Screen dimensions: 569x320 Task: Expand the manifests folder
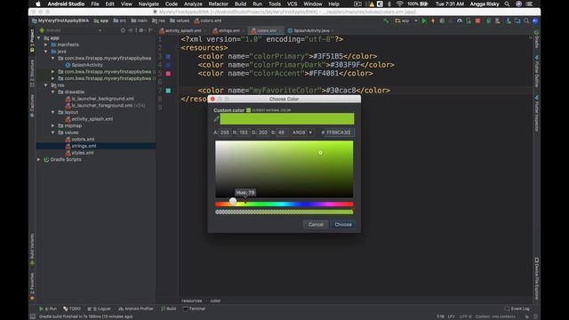coord(46,44)
